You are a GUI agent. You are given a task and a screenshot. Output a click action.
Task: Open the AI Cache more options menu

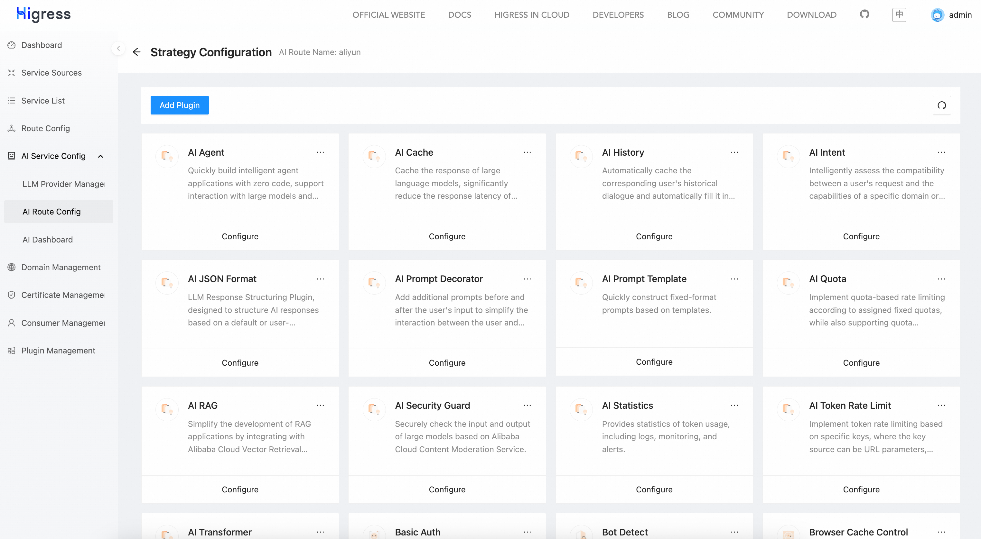tap(527, 152)
